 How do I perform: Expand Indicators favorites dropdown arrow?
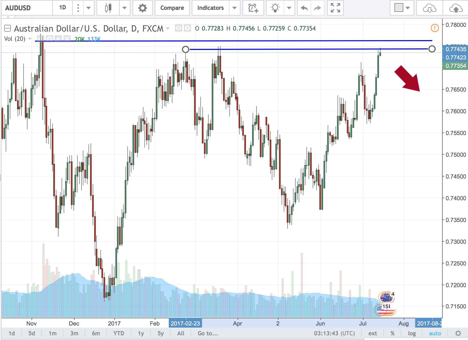coord(235,8)
